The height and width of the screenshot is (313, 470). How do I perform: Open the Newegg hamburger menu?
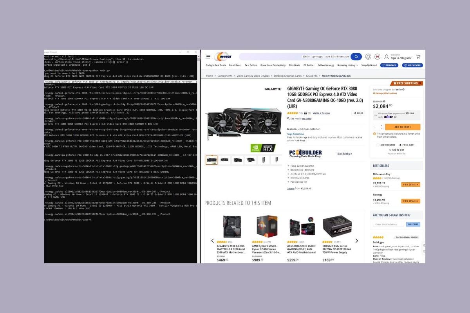(208, 57)
